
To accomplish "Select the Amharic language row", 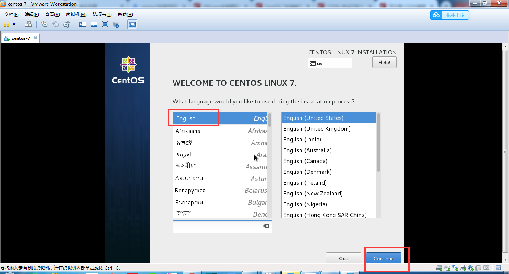I will [220, 143].
